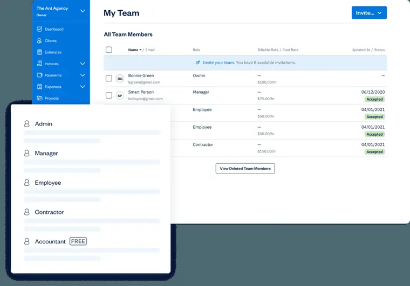
Task: Check the box for Bonnie Green
Action: coord(109,78)
